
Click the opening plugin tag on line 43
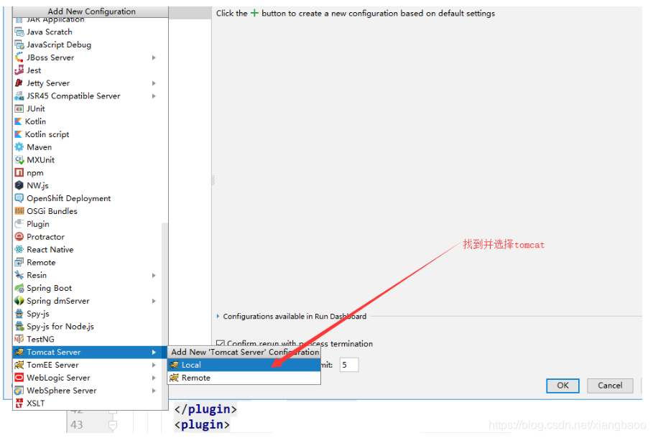[202, 424]
